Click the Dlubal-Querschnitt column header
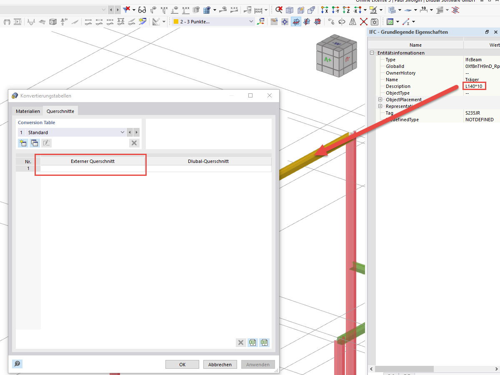This screenshot has height=375, width=500. pos(208,161)
